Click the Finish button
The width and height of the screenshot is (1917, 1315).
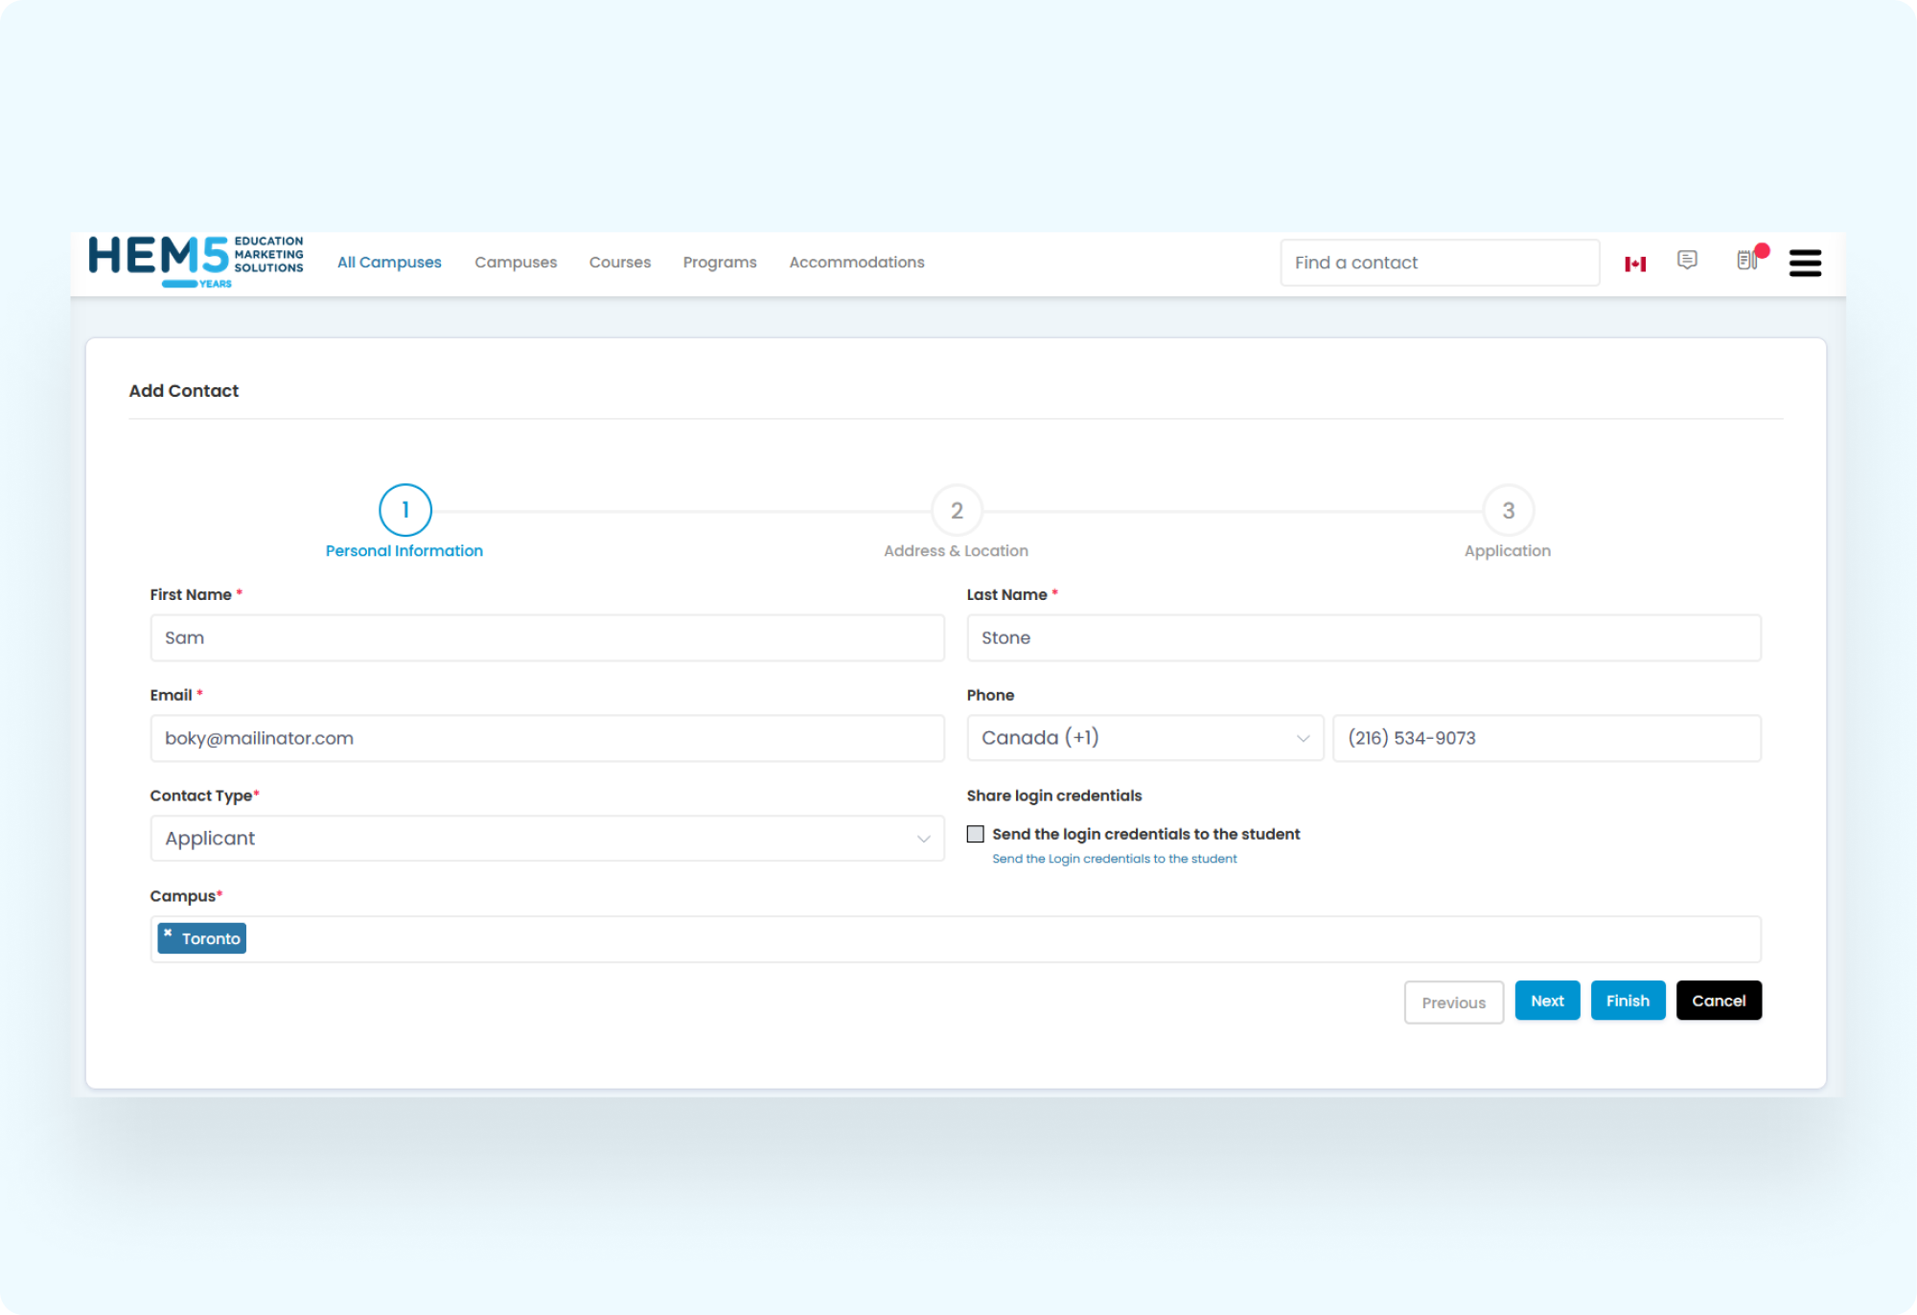(1628, 1001)
